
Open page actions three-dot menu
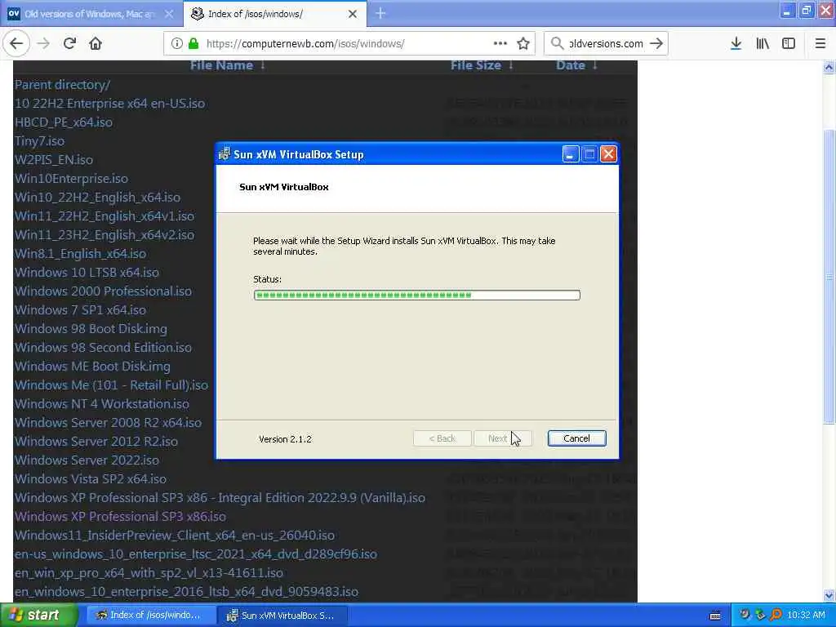500,44
